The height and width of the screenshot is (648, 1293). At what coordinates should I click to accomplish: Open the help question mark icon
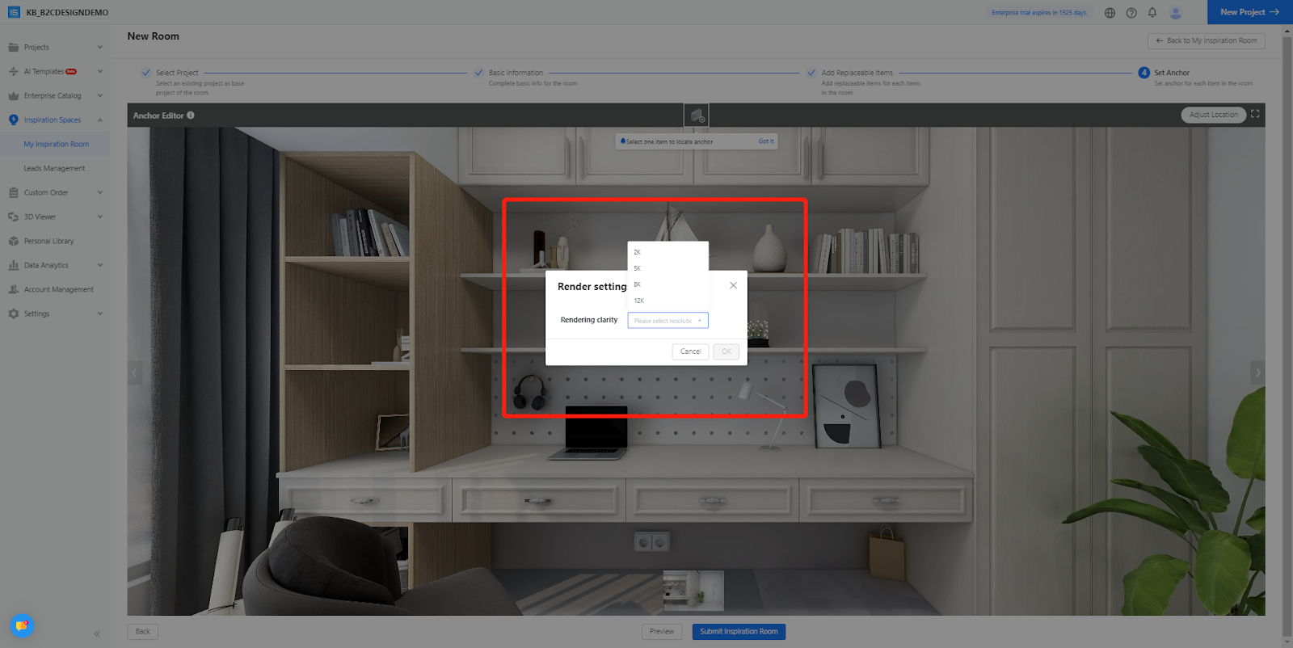(x=1131, y=13)
